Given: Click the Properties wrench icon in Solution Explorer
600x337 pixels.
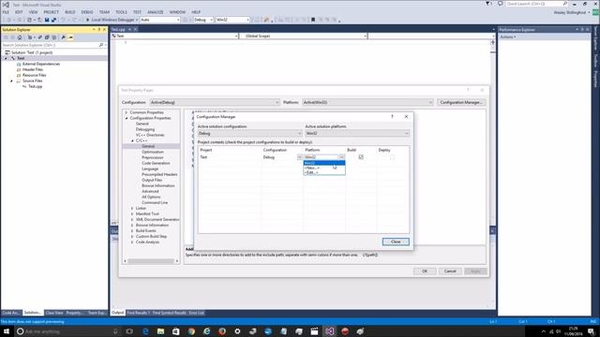Looking at the screenshot, I should point(63,37).
